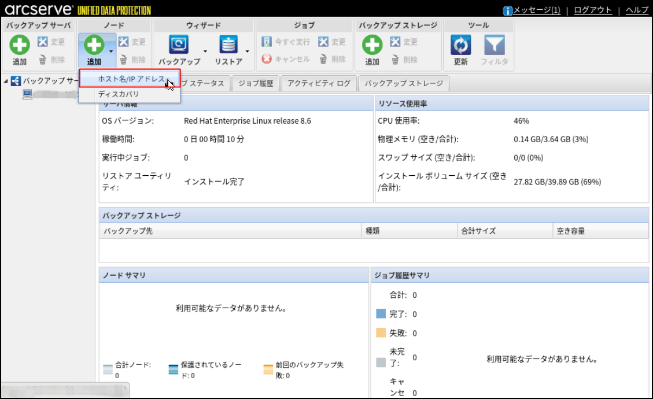Open the Backup (バックアップ) wizard icon

tap(179, 46)
